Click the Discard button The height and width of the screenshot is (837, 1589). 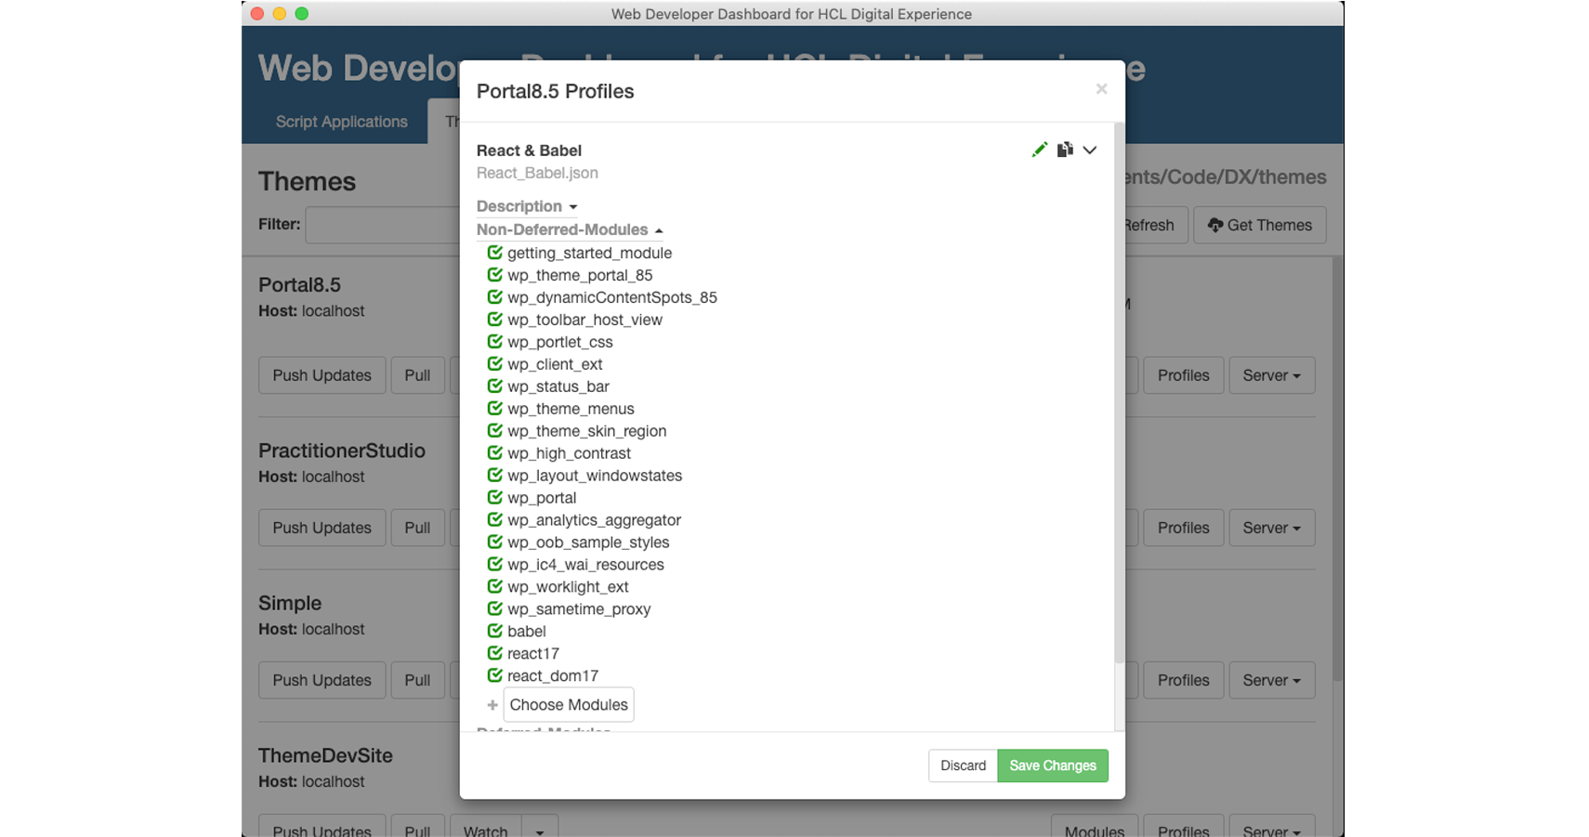pyautogui.click(x=963, y=765)
